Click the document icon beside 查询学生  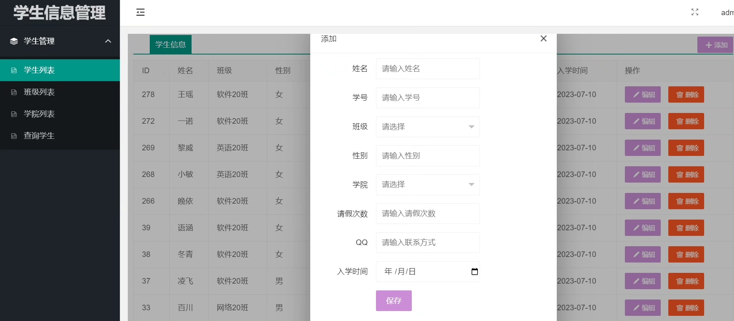tap(14, 136)
